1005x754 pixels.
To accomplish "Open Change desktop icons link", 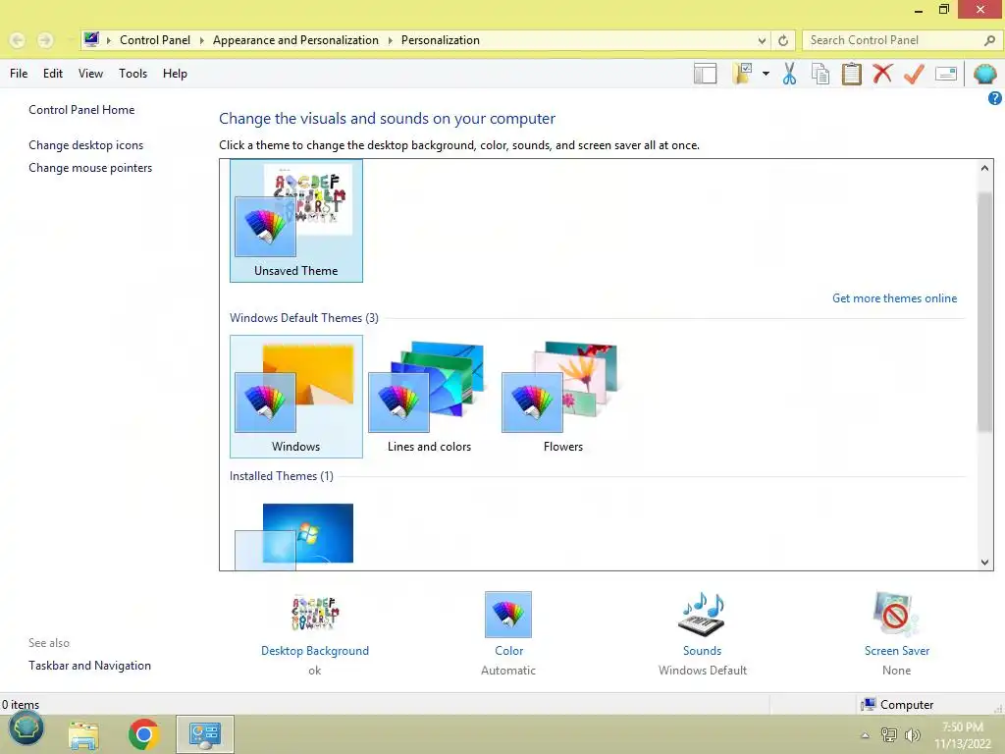I will click(86, 145).
